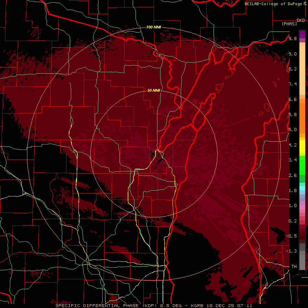Click the yellow segment of the color bar

point(302,146)
